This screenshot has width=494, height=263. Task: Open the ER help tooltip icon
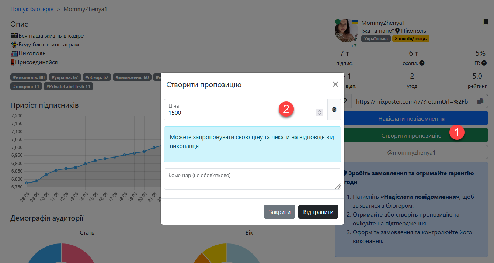(484, 63)
